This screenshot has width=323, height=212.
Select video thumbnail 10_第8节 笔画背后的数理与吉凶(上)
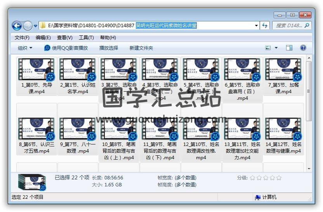pyautogui.click(x=119, y=129)
